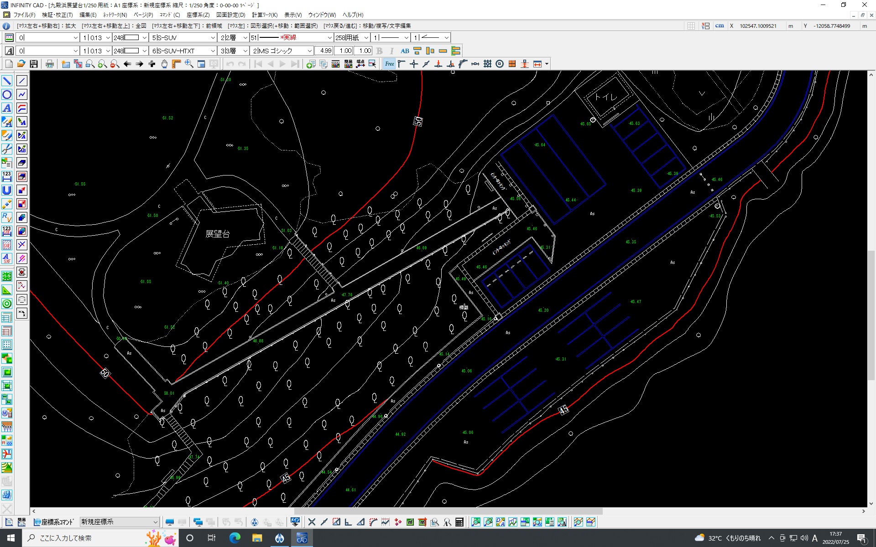The width and height of the screenshot is (876, 547).
Task: Go to previous view with left arrow
Action: pos(127,64)
